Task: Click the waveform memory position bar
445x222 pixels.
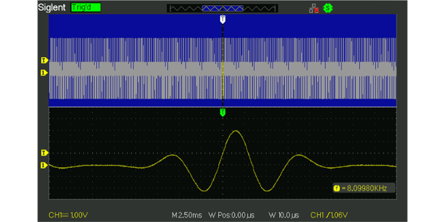Action: pyautogui.click(x=222, y=8)
